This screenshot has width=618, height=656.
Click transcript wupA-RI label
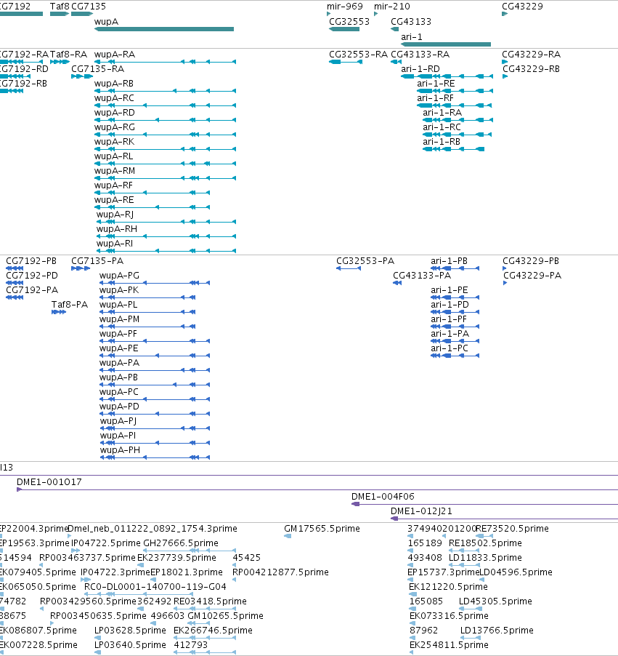pos(115,244)
